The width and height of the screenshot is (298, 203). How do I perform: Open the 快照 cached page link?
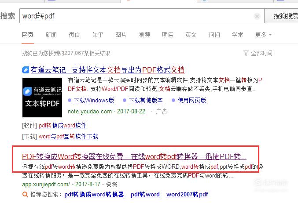click(111, 184)
